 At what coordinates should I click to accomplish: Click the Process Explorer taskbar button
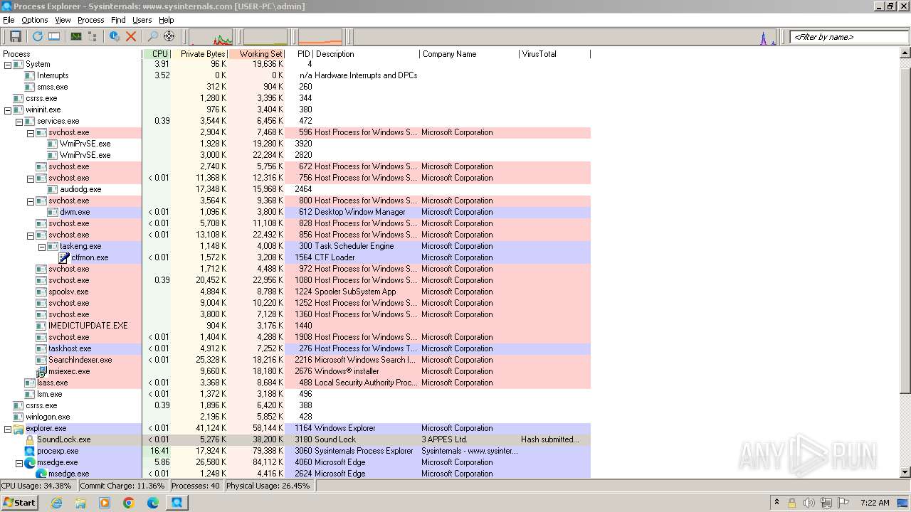coord(177,503)
